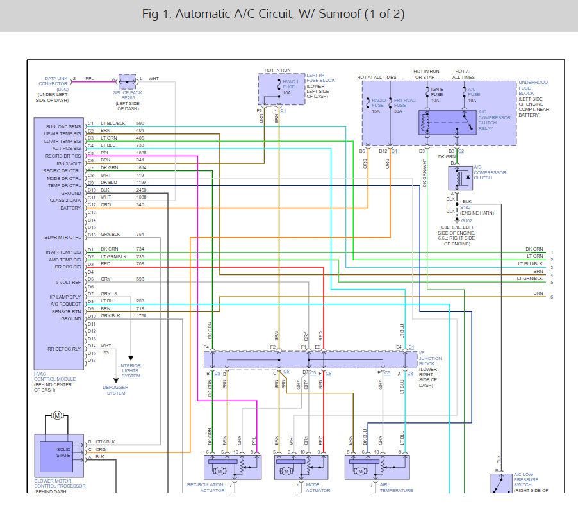Click the 'BLWR MTR CTRL' pin label
The image size is (578, 512).
click(62, 237)
